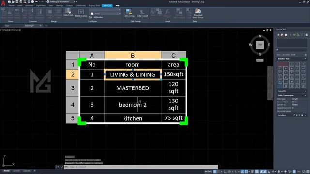Screen dimensions: 310x174
Task: Open the Units type Length dropdown
Action: pos(299,99)
